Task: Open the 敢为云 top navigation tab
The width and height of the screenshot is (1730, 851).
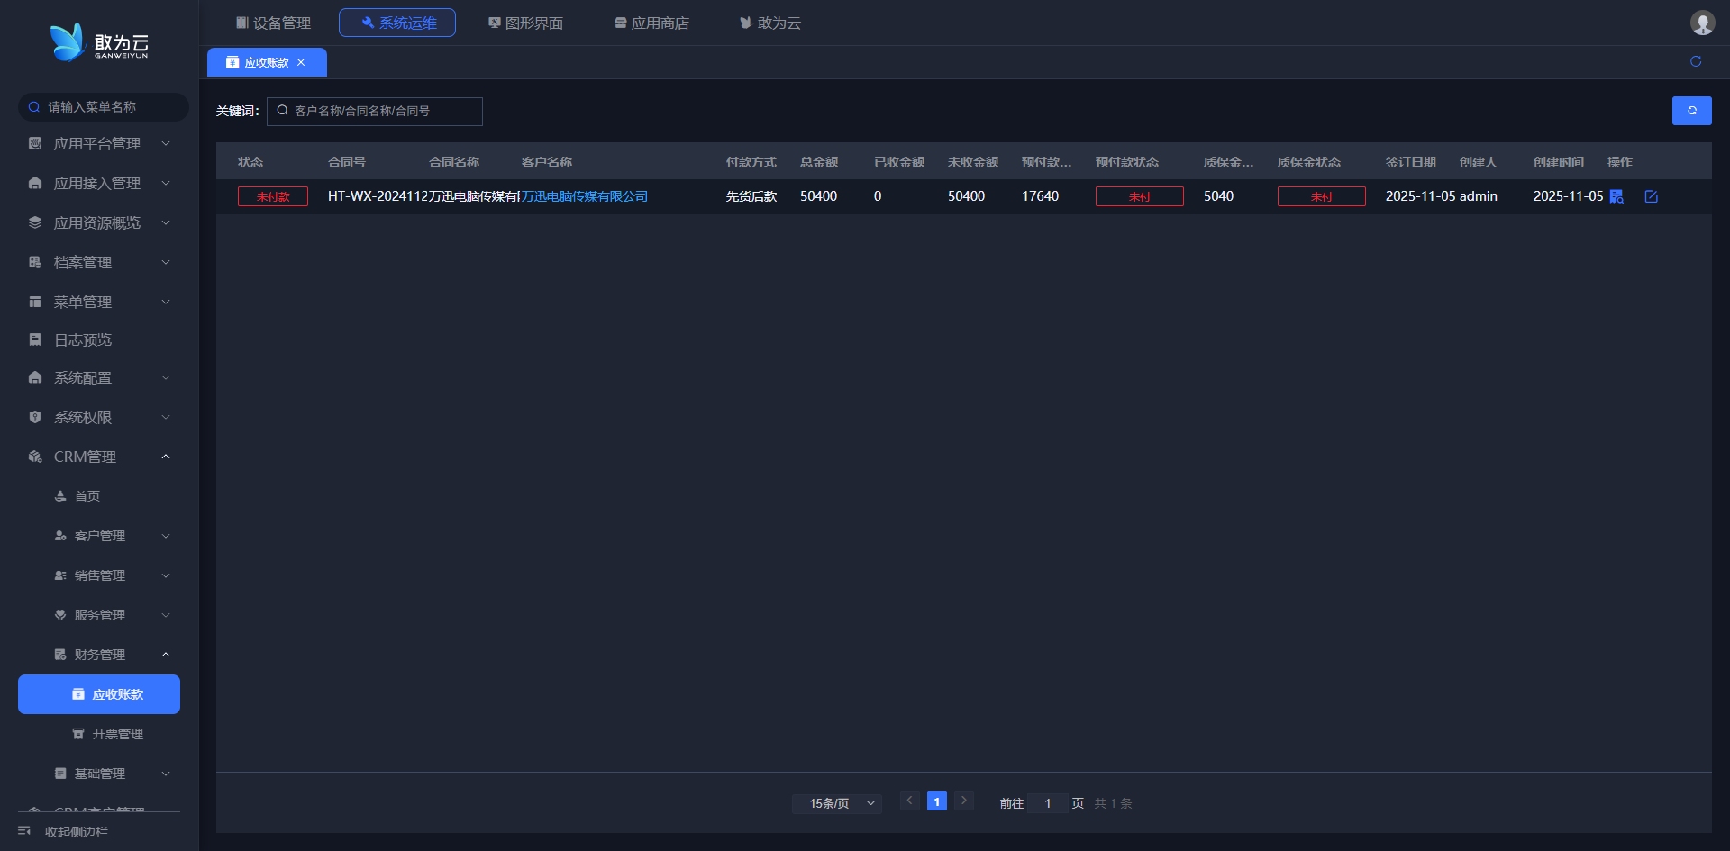Action: (770, 23)
